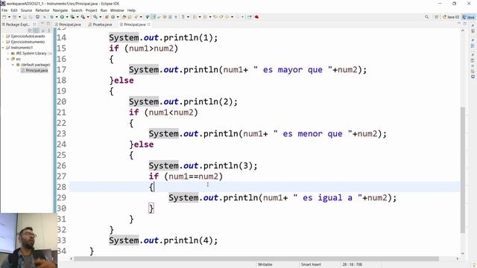
Task: Maximize the editor area
Action: click(x=465, y=24)
